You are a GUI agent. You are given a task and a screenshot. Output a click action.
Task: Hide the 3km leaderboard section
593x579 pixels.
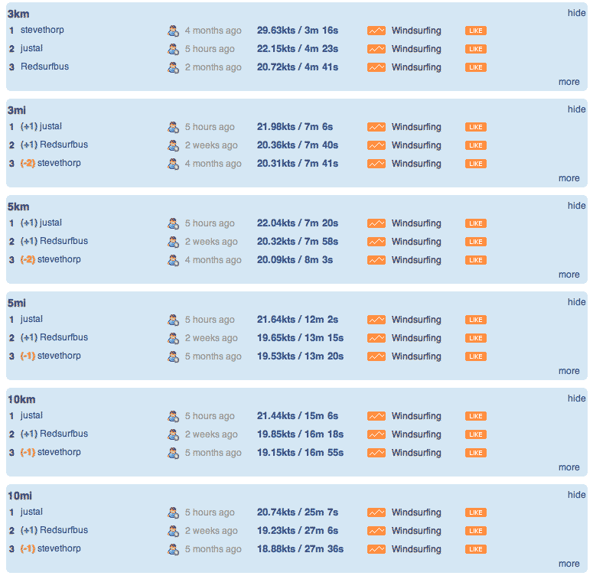(x=576, y=13)
